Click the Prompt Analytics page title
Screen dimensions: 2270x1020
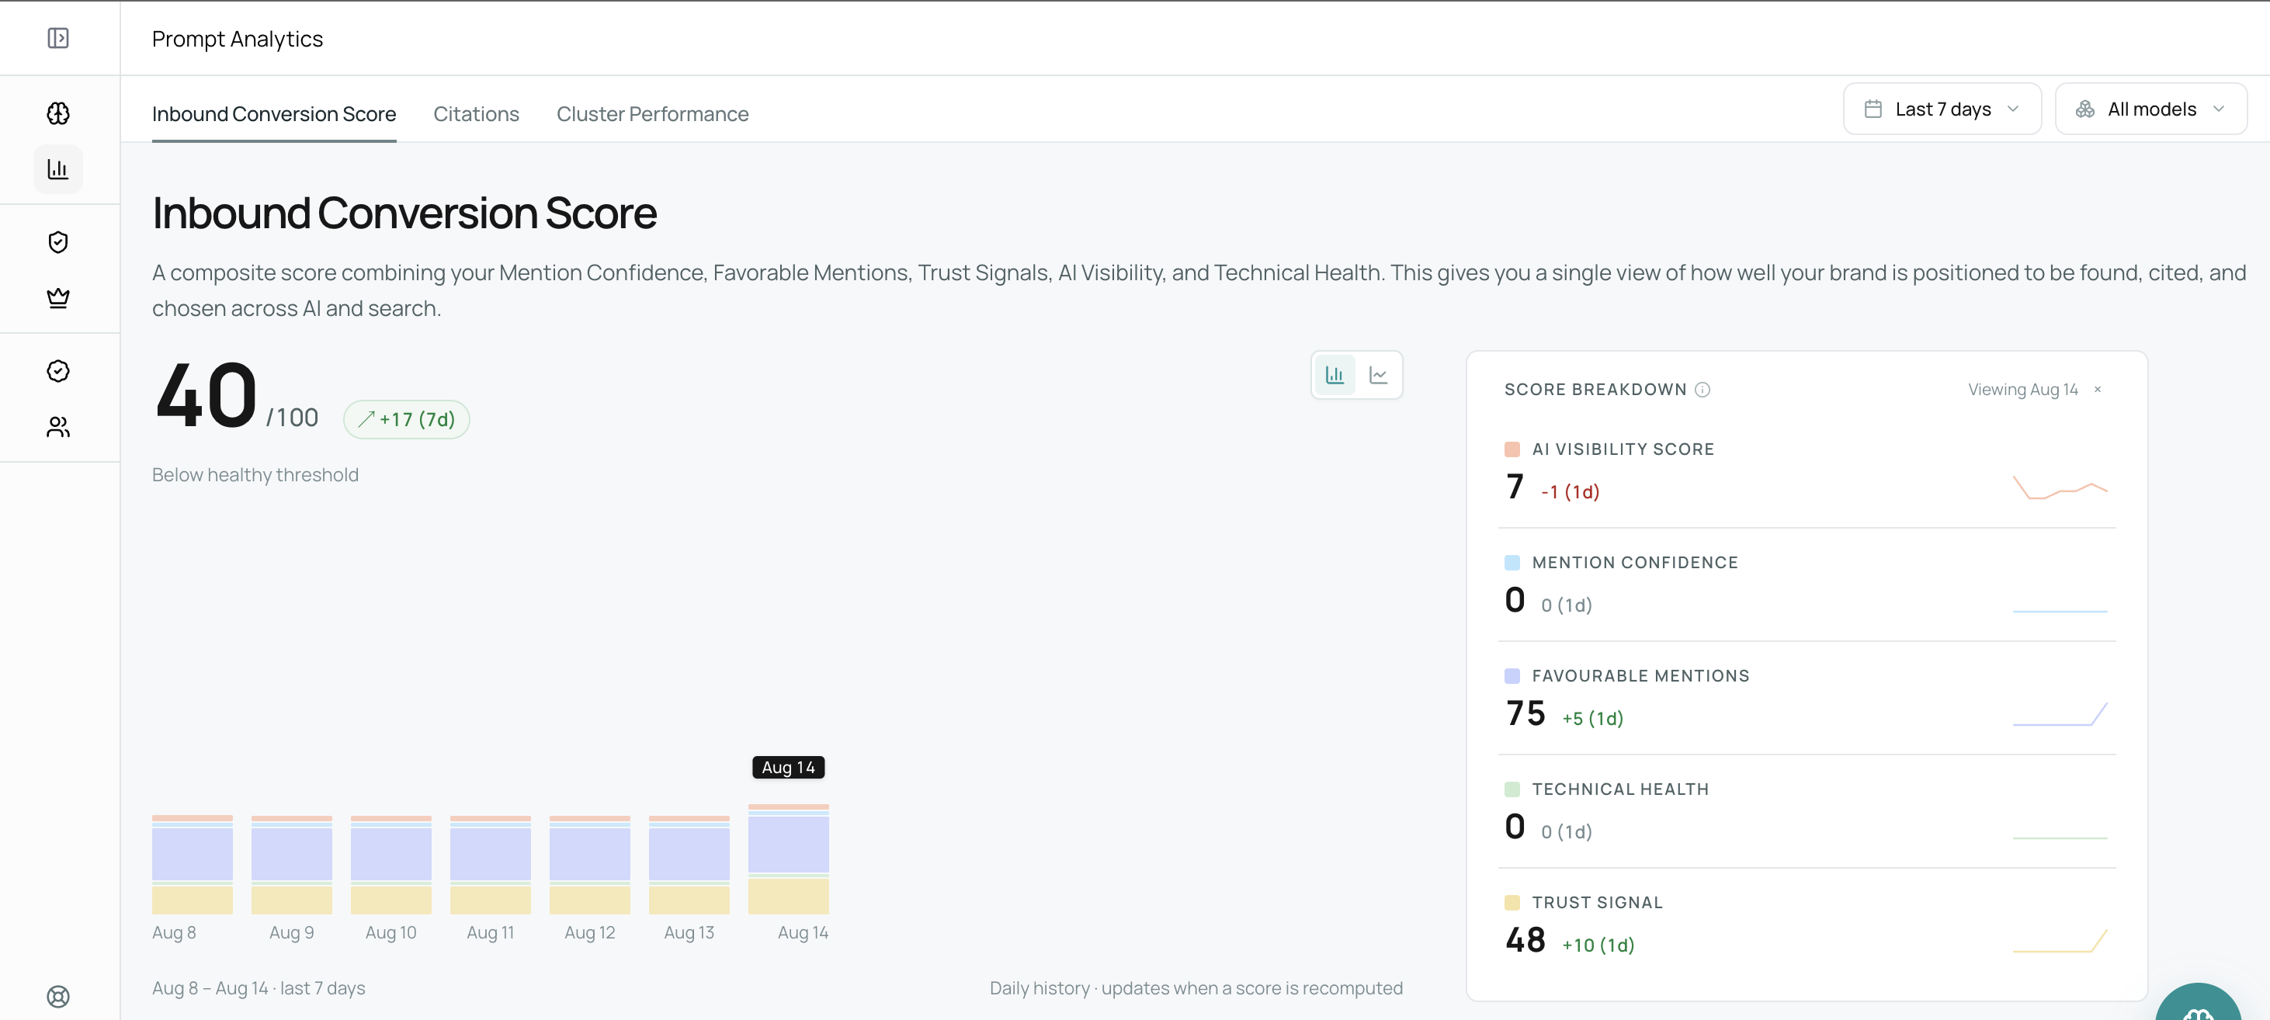[x=237, y=39]
